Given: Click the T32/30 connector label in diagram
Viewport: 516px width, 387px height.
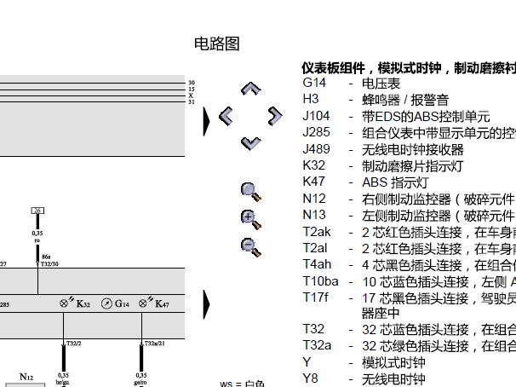Looking at the screenshot, I should click(x=49, y=263).
